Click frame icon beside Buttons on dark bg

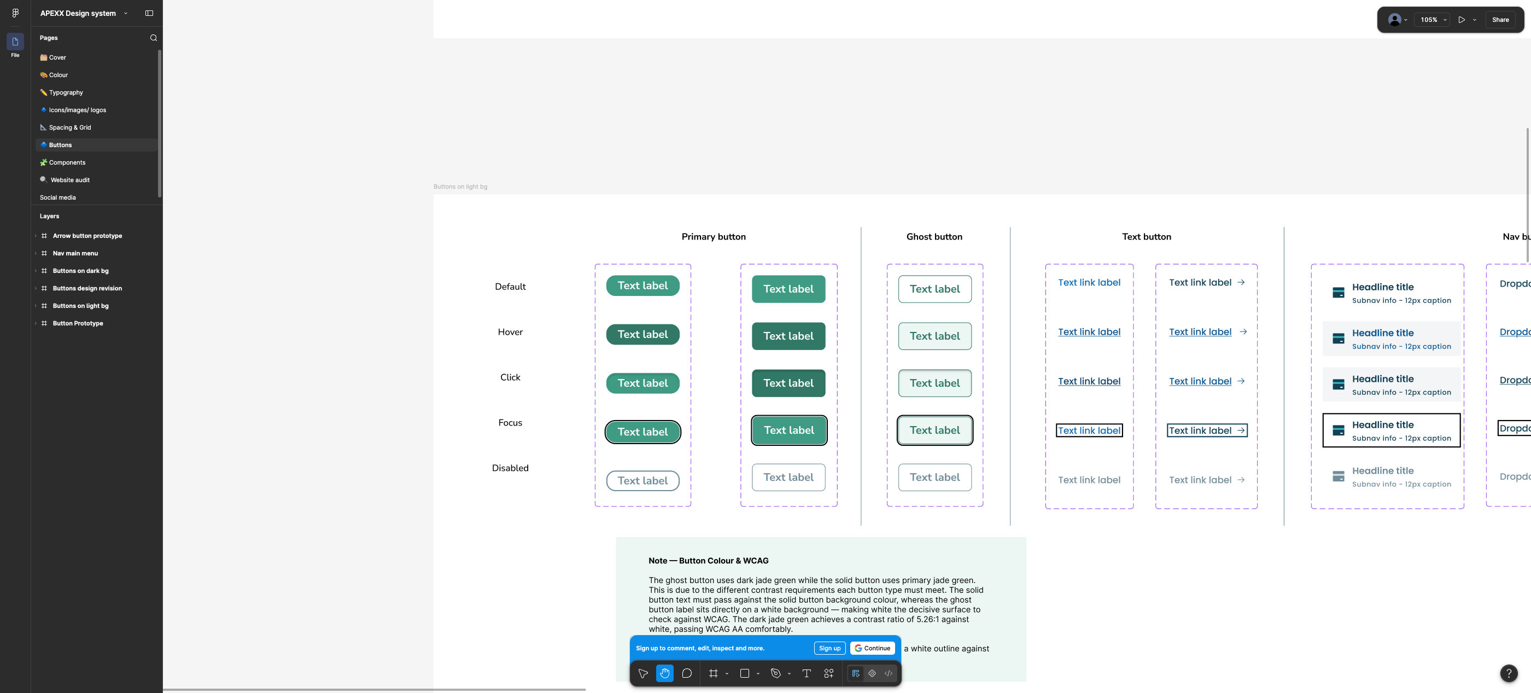(44, 271)
